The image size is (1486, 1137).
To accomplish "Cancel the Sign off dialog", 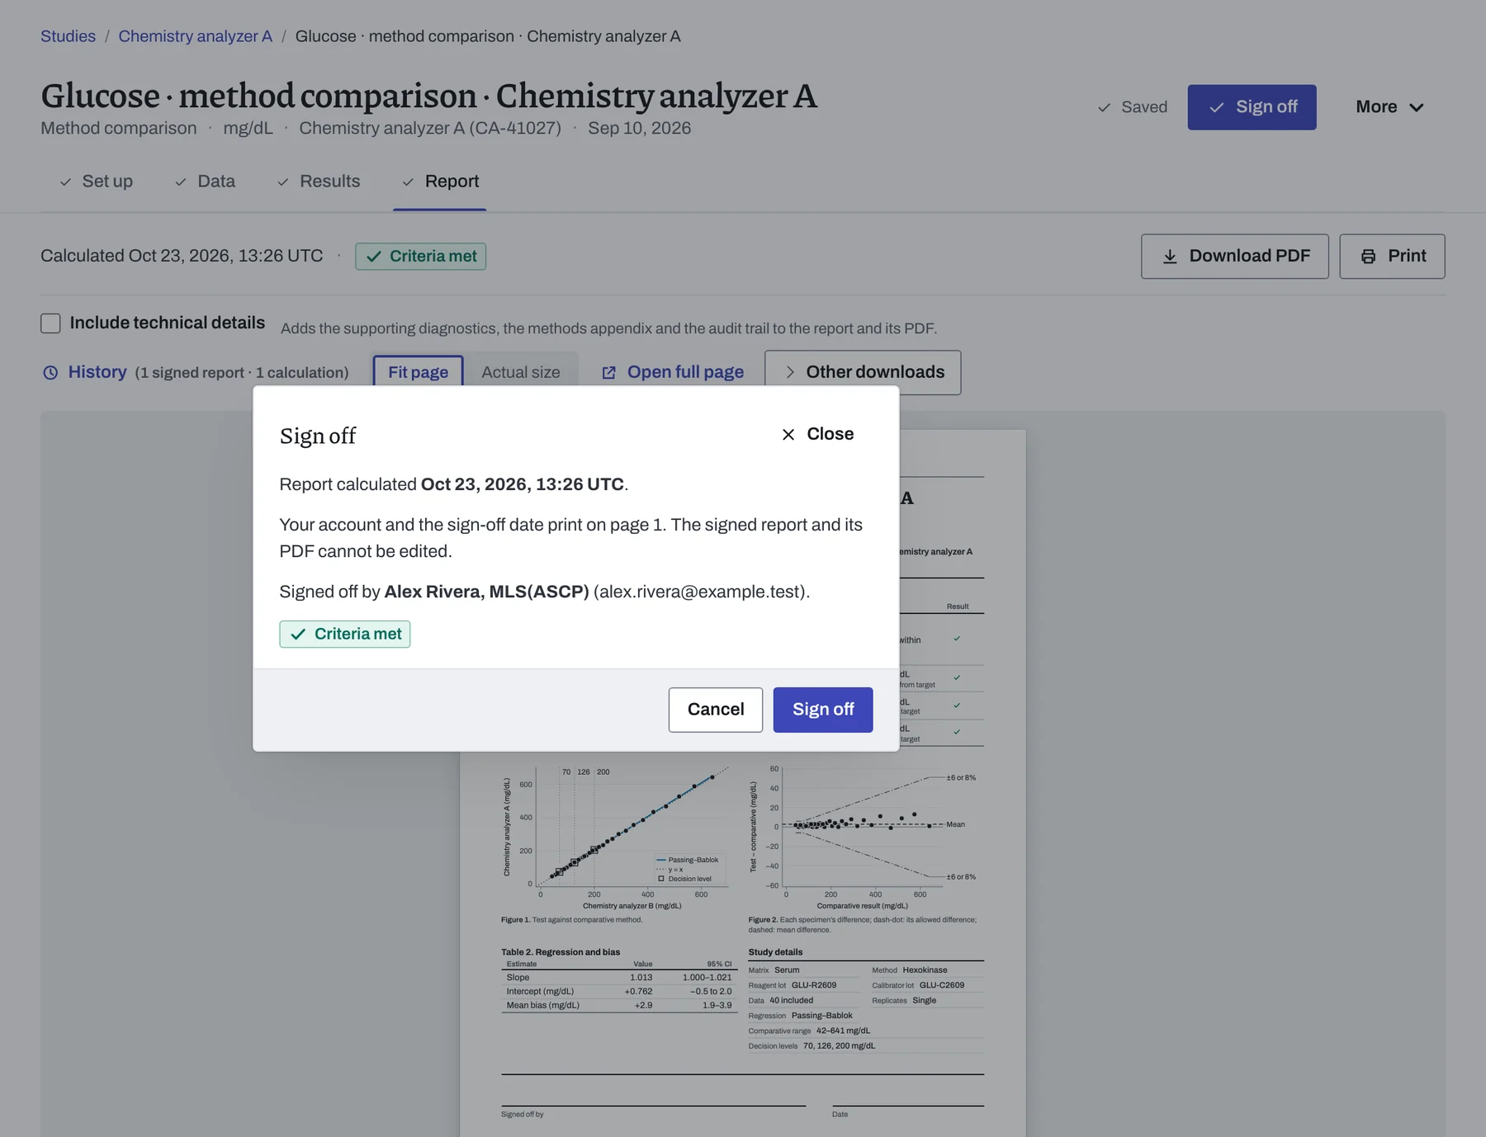I will click(x=715, y=710).
